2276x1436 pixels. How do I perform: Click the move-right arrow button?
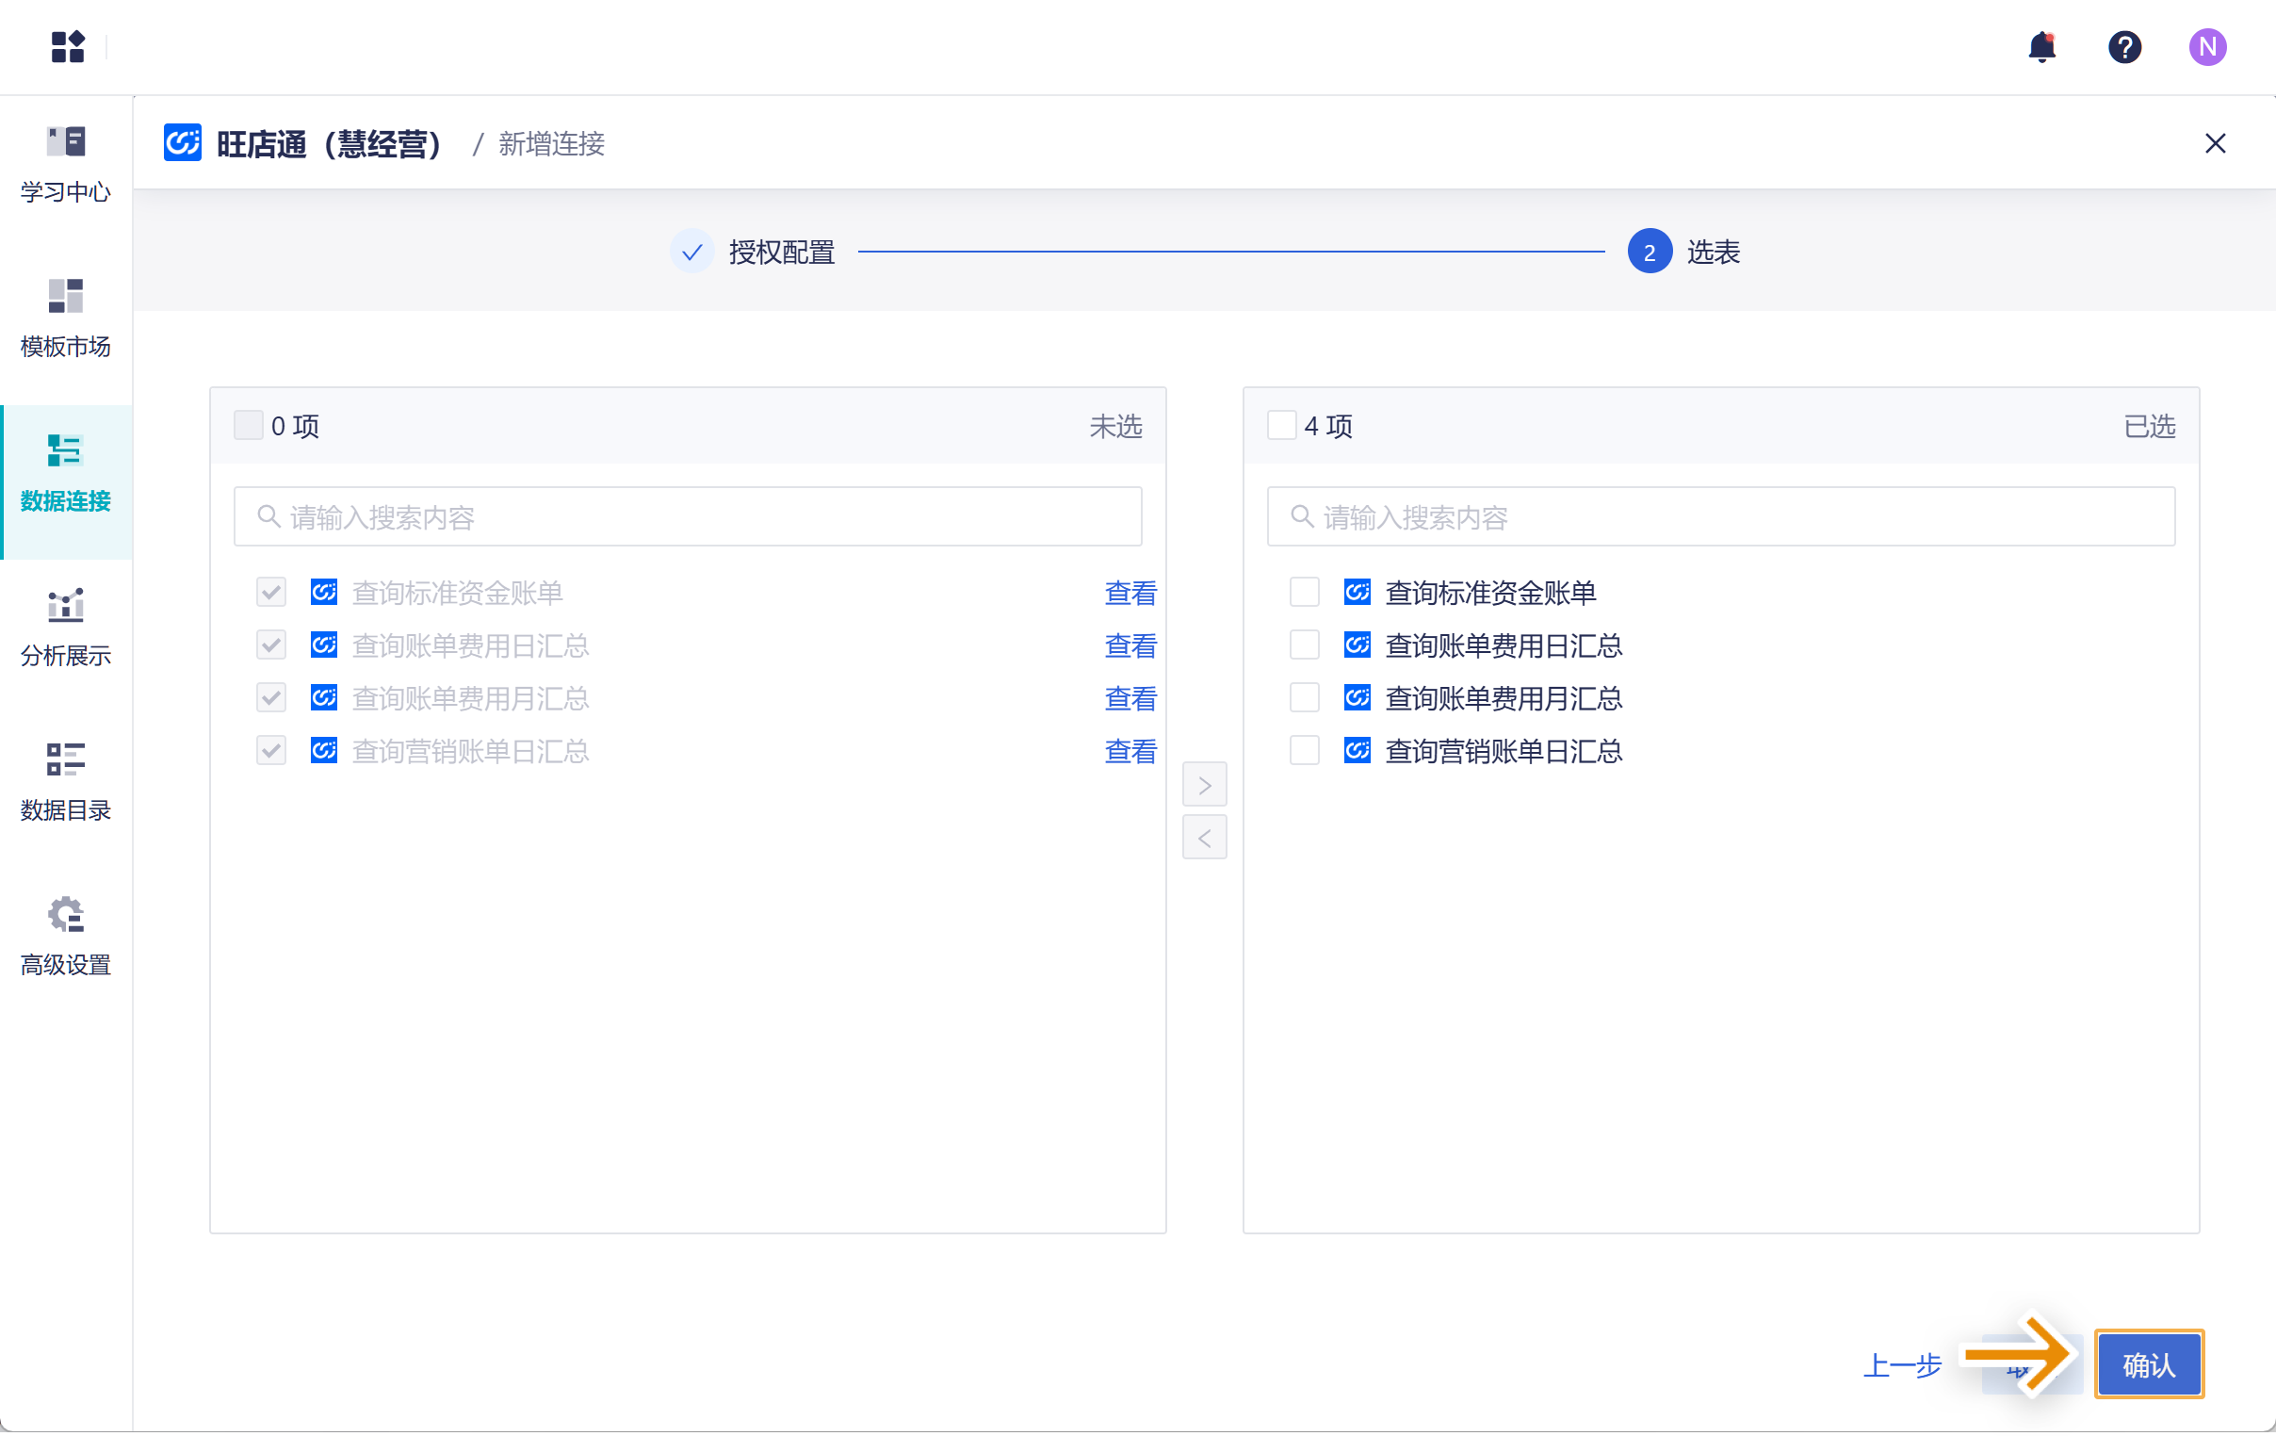1204,785
